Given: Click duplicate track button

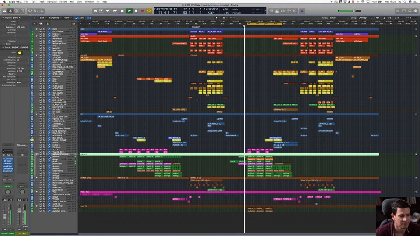Looking at the screenshot, I should point(41,24).
